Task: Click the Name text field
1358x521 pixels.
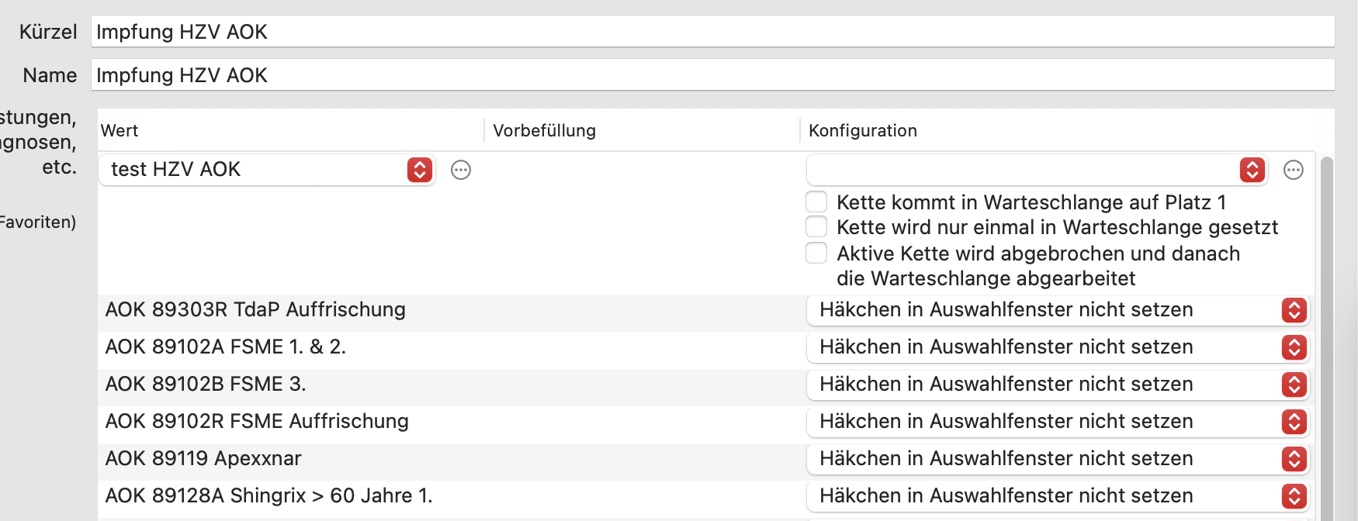Action: coord(712,75)
